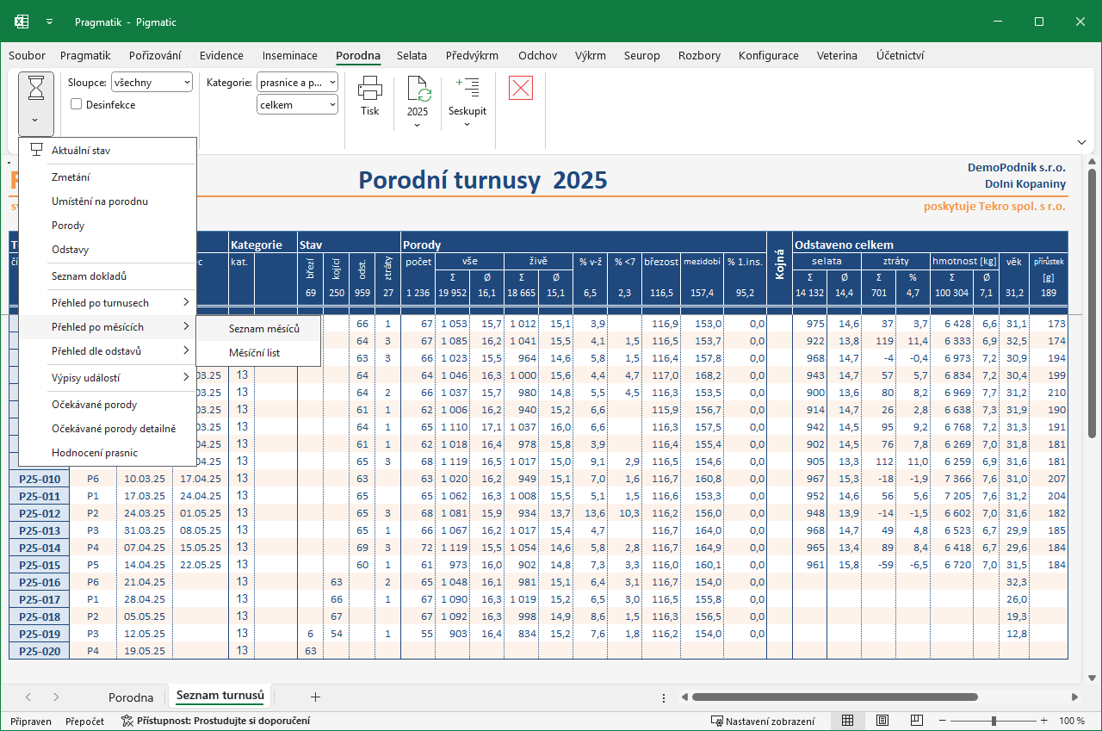Click previous sheet navigation arrow

tap(28, 697)
